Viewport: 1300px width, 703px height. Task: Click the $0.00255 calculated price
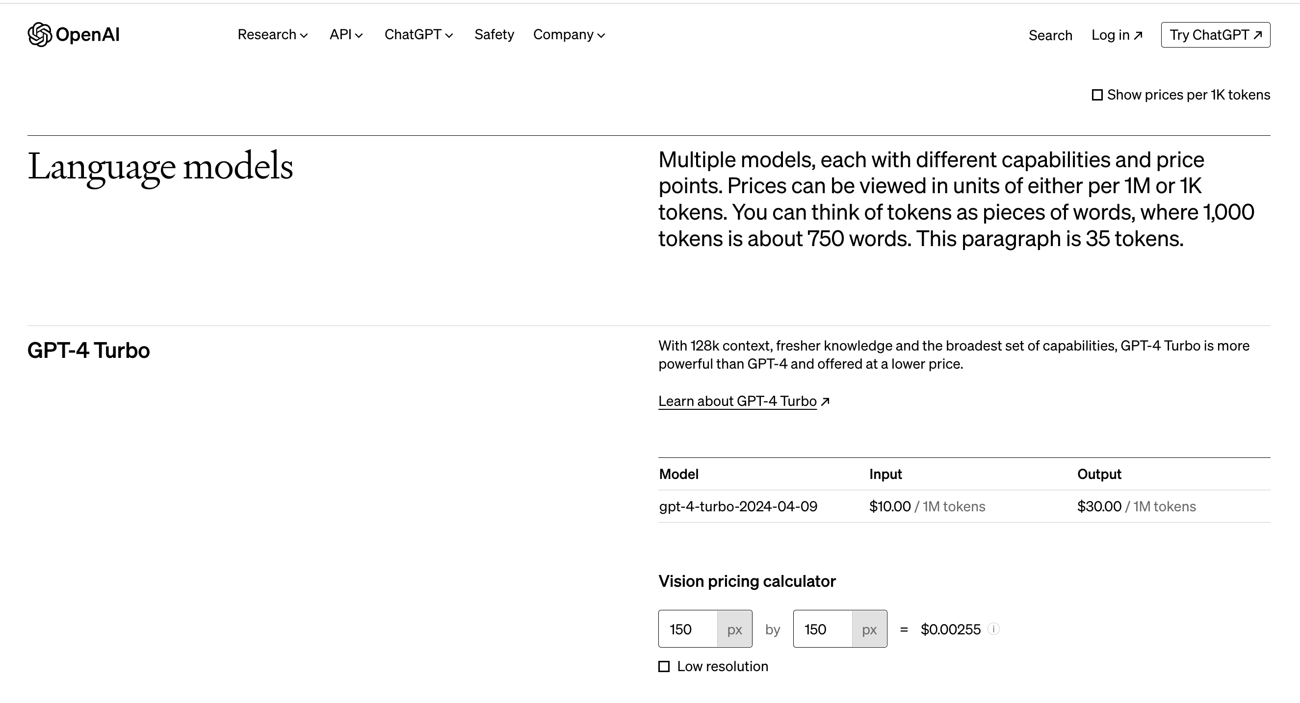(x=950, y=629)
